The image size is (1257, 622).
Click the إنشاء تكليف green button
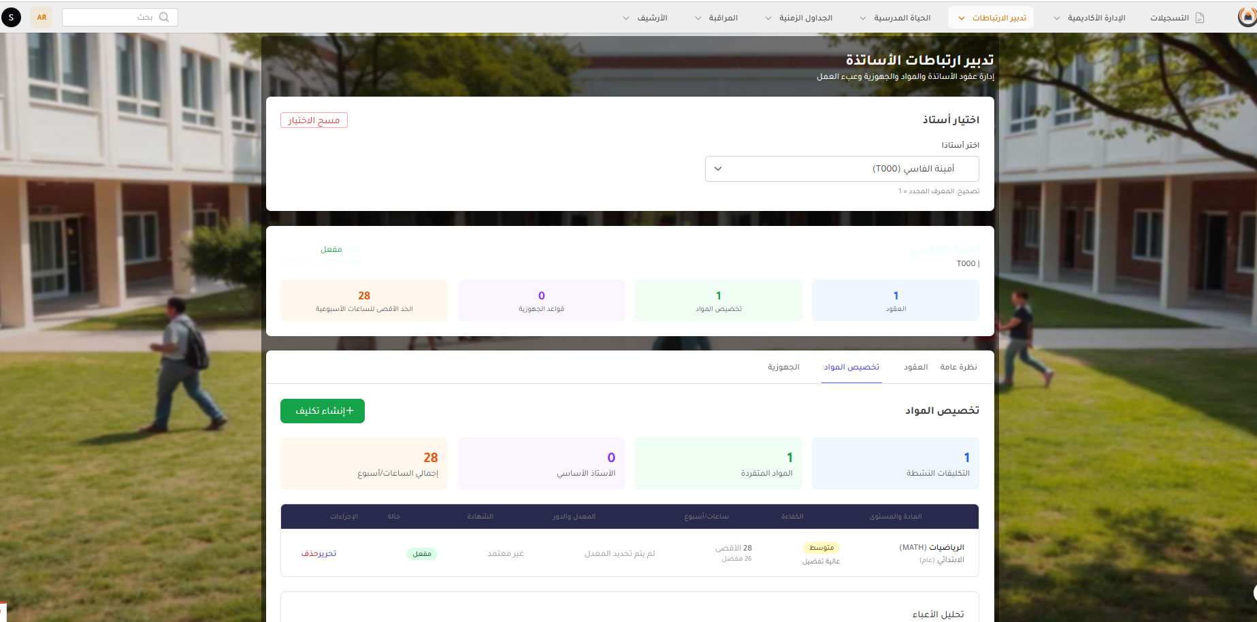pyautogui.click(x=323, y=411)
